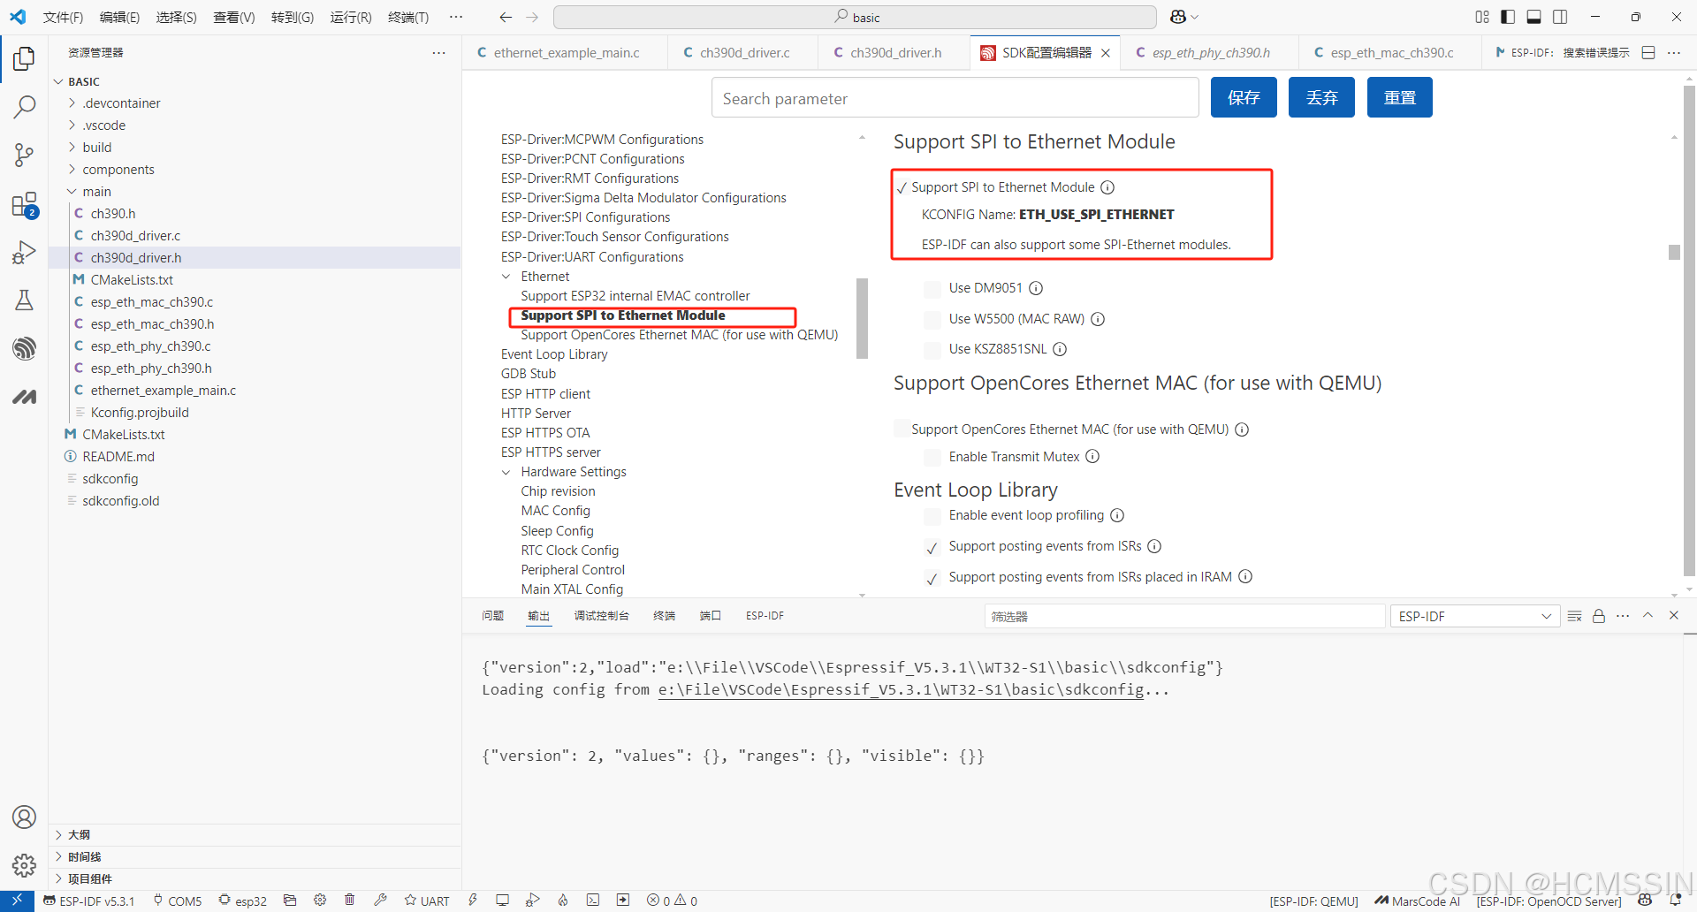Open the MarsCode AI sidebar icon
This screenshot has width=1697, height=912.
pyautogui.click(x=24, y=397)
